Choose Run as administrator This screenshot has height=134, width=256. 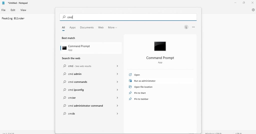(x=145, y=81)
